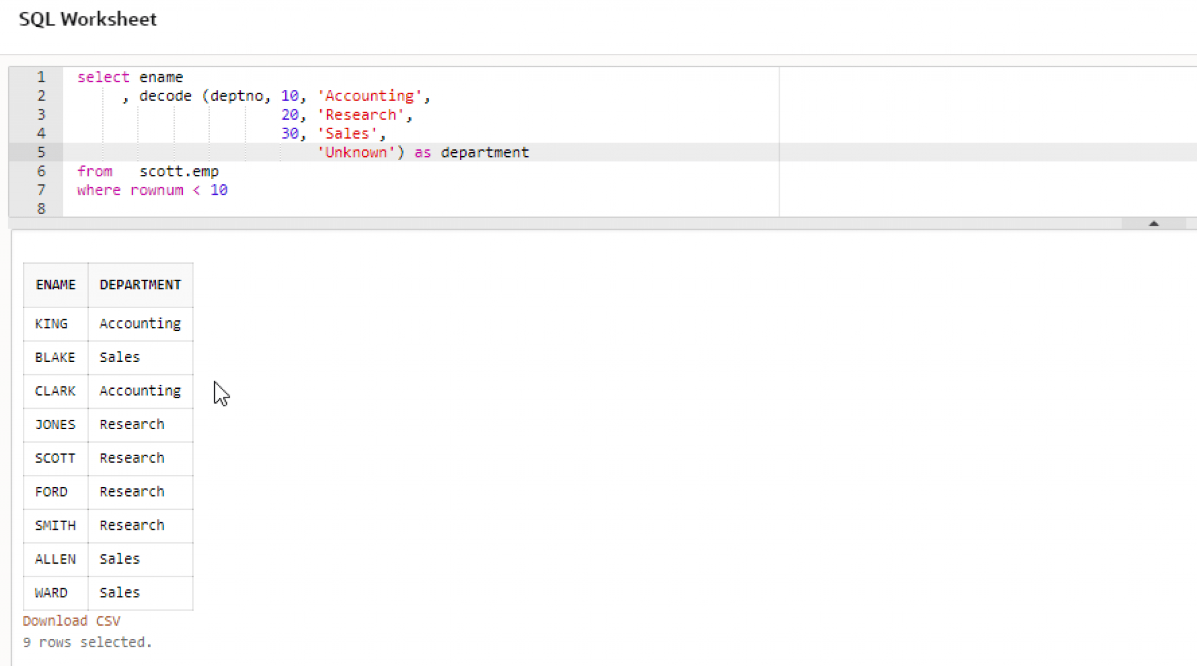
Task: Click the 'decode' keyword in editor
Action: (x=165, y=96)
